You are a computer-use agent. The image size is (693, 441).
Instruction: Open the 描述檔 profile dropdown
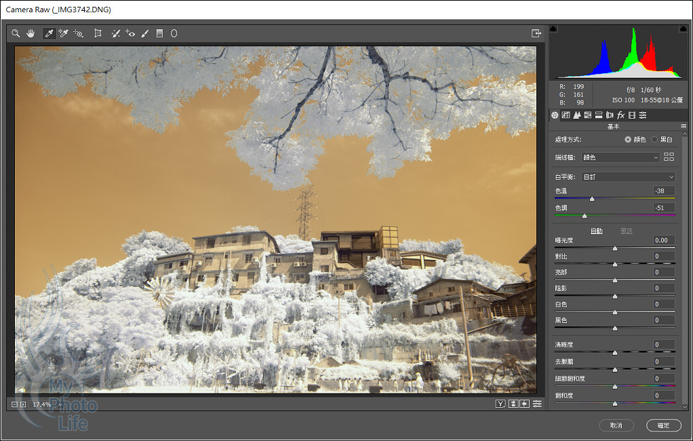pyautogui.click(x=620, y=157)
